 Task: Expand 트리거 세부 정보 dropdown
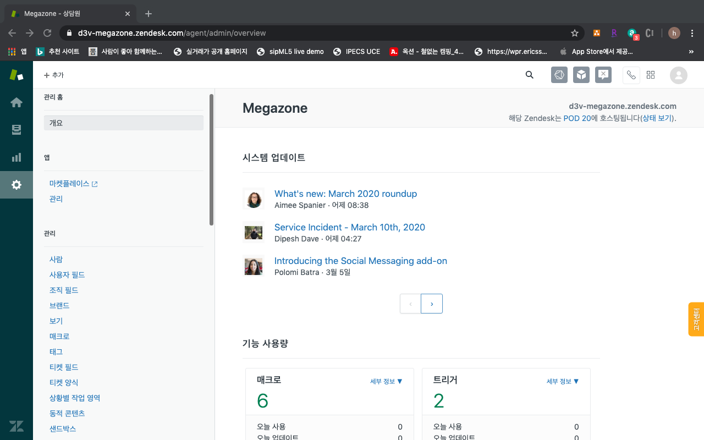[563, 381]
